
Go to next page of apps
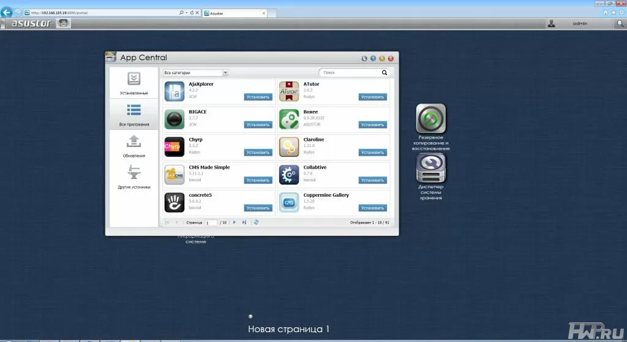coord(235,222)
